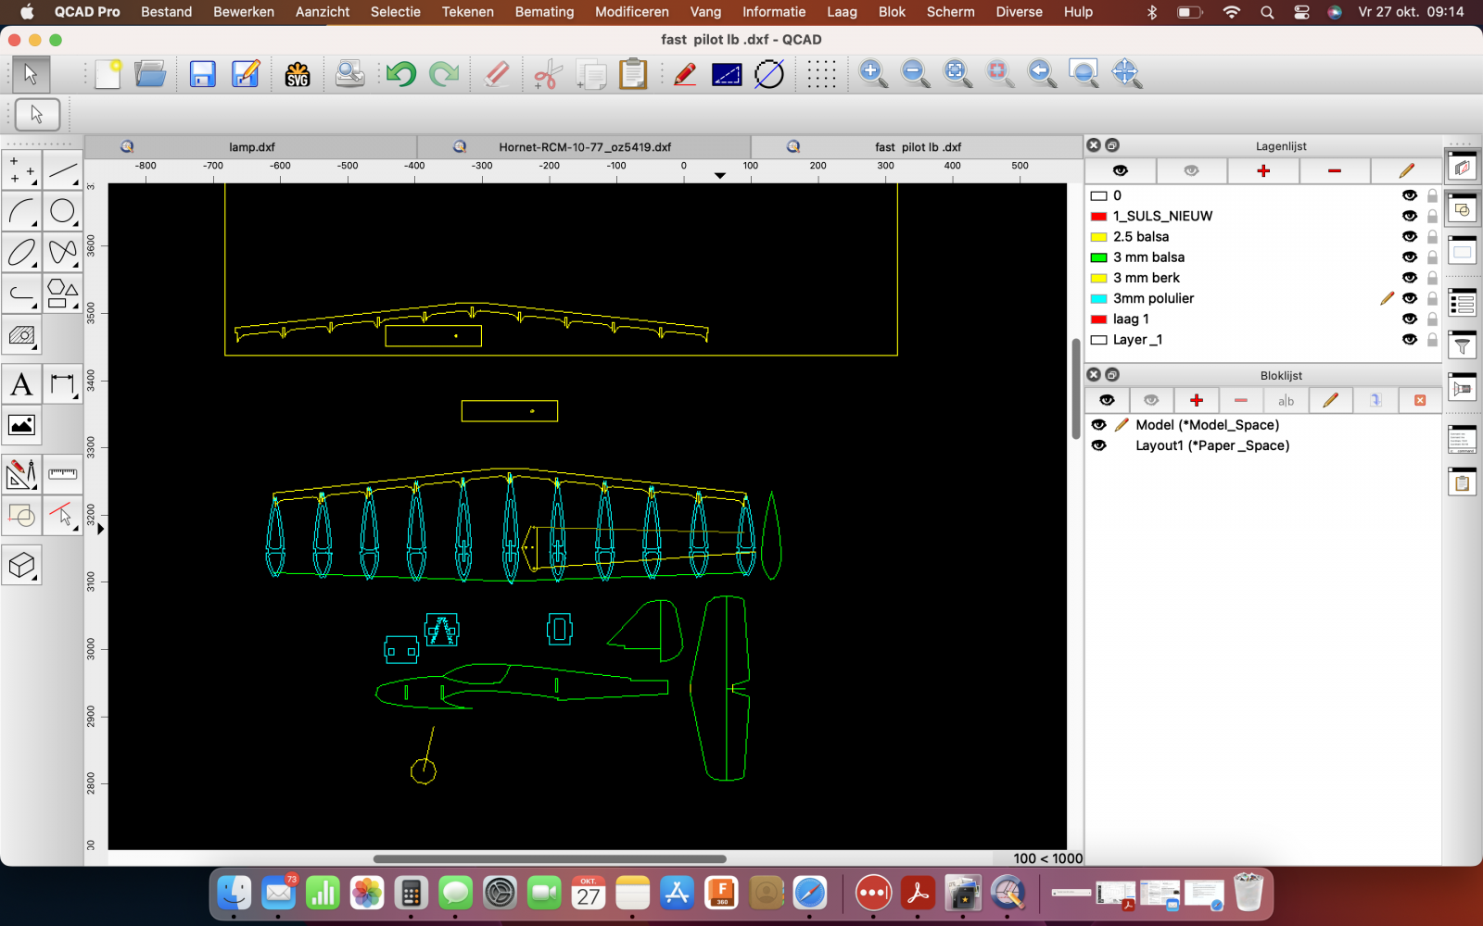
Task: Switch to lamp.dxf tab
Action: [251, 146]
